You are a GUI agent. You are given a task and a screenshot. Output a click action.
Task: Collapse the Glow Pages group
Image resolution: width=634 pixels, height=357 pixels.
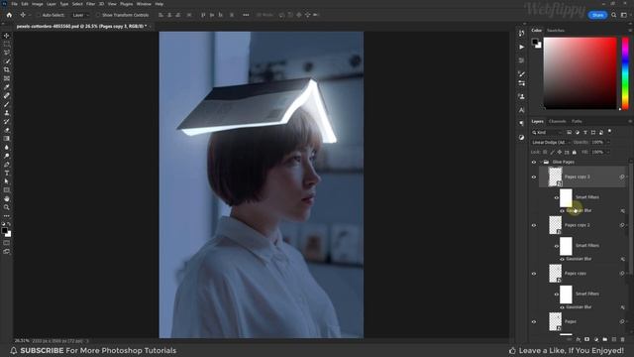click(541, 162)
